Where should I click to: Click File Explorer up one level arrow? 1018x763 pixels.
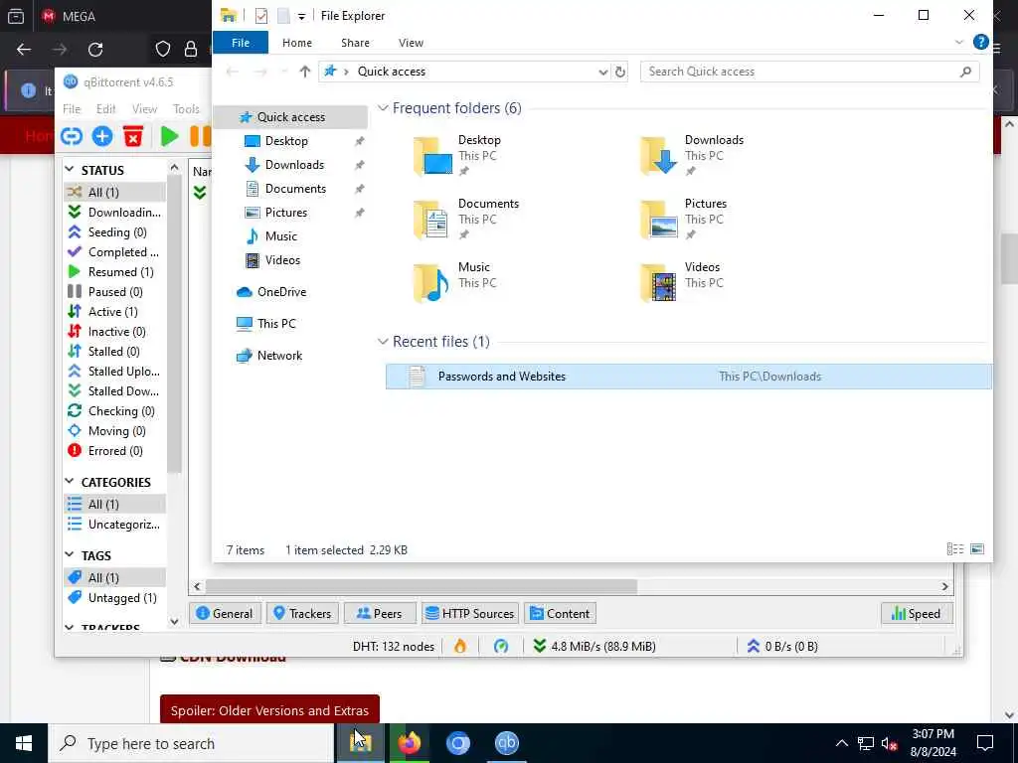(x=304, y=72)
